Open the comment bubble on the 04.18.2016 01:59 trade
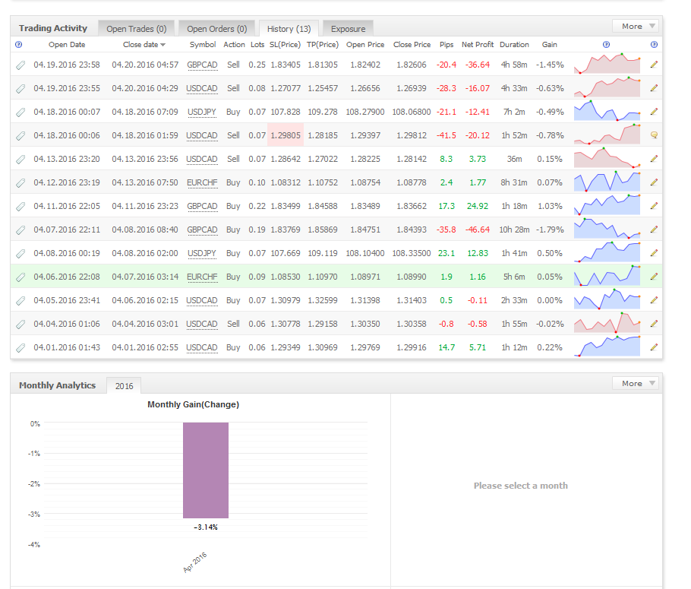This screenshot has height=589, width=691. [654, 135]
